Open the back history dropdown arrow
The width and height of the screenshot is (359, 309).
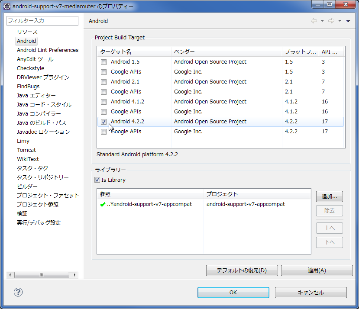coord(322,21)
